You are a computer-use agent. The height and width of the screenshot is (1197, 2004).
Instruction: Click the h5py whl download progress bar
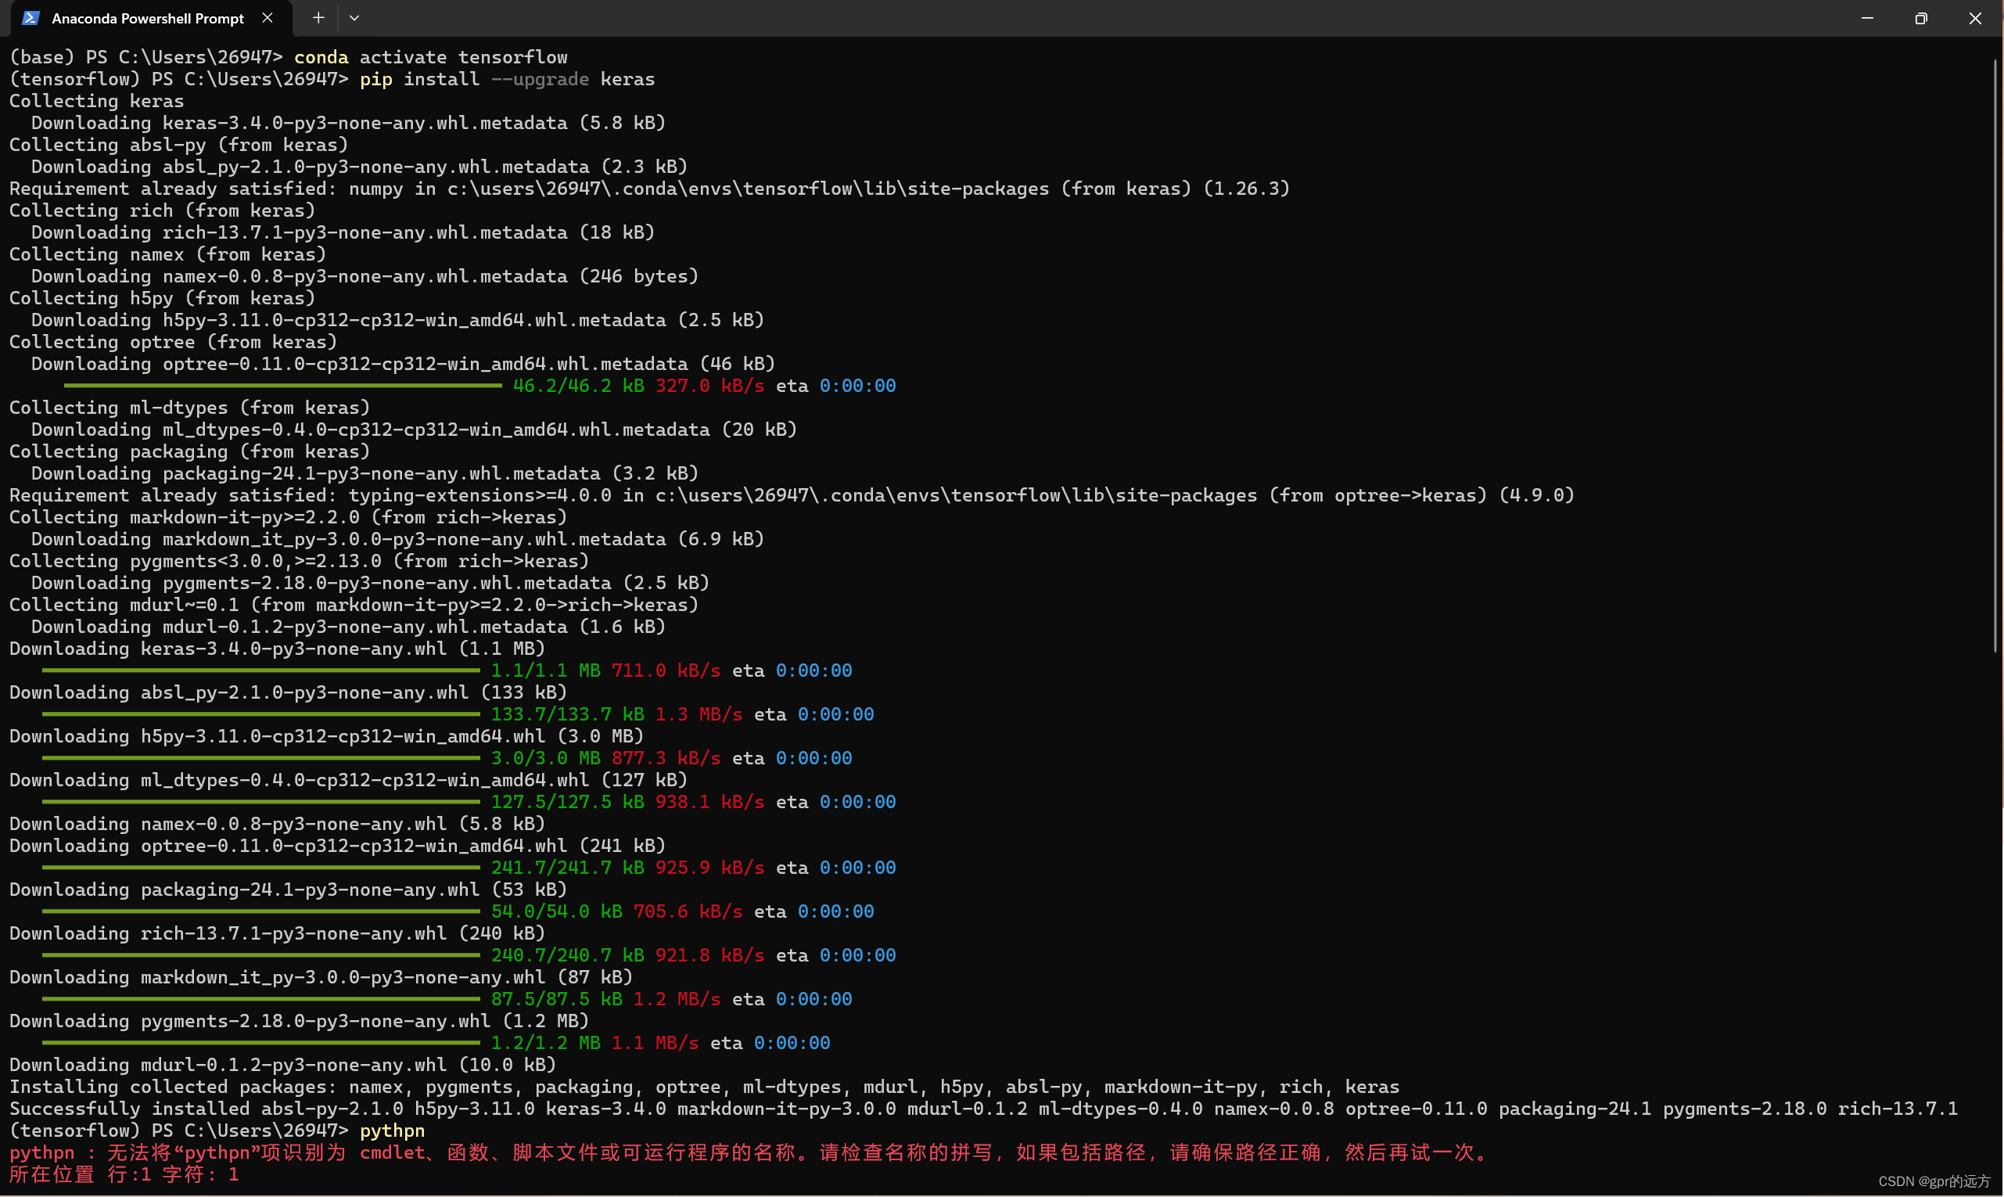(x=261, y=758)
